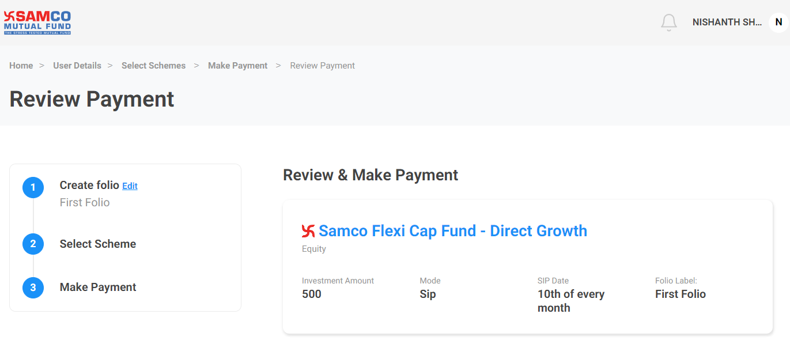Click the SIP Date value 10th of every month
The image size is (790, 348).
571,301
